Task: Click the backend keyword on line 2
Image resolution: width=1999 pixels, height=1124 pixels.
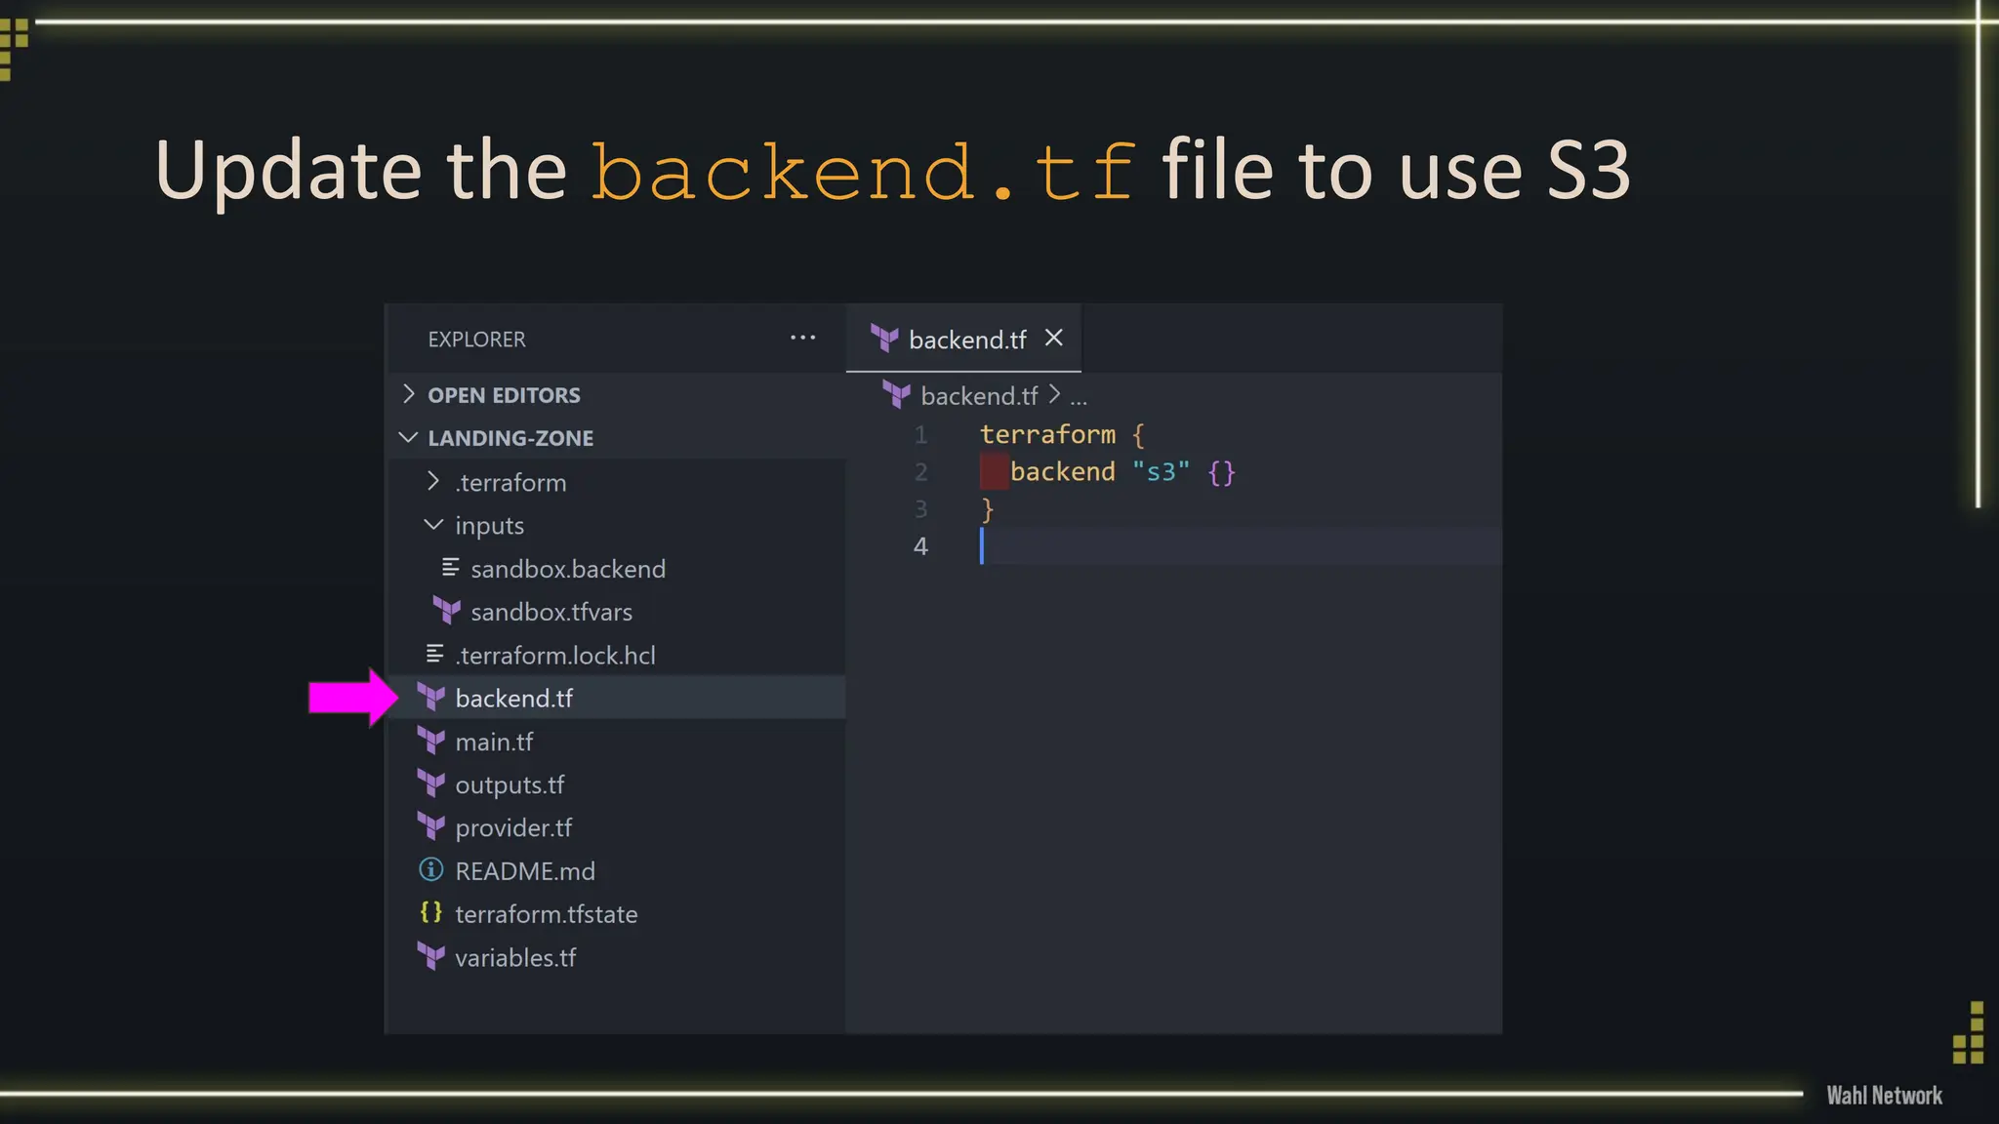Action: [x=1062, y=472]
